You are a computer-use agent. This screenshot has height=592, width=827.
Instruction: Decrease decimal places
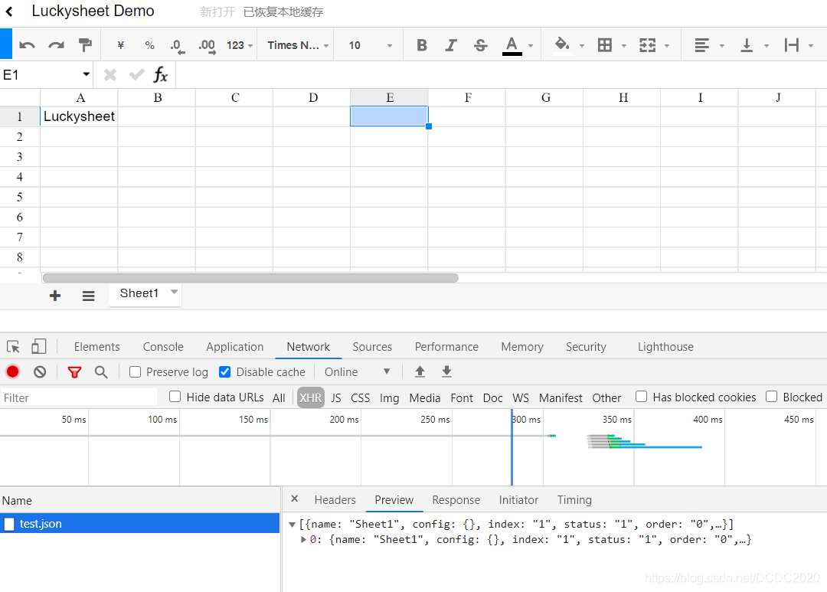[178, 47]
